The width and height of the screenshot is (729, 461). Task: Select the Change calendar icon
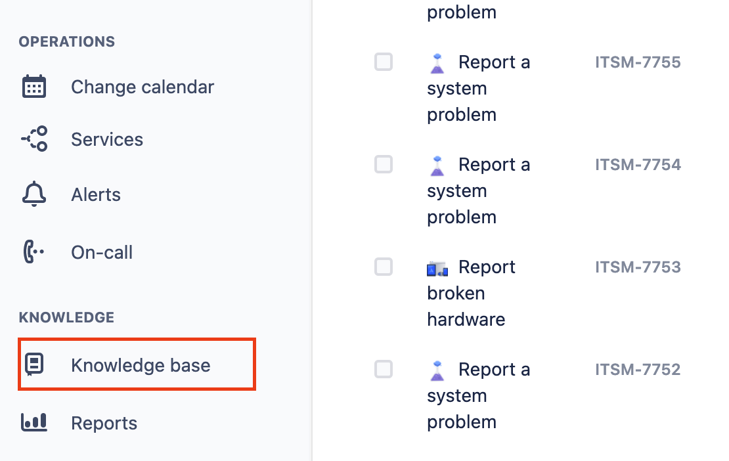click(33, 86)
